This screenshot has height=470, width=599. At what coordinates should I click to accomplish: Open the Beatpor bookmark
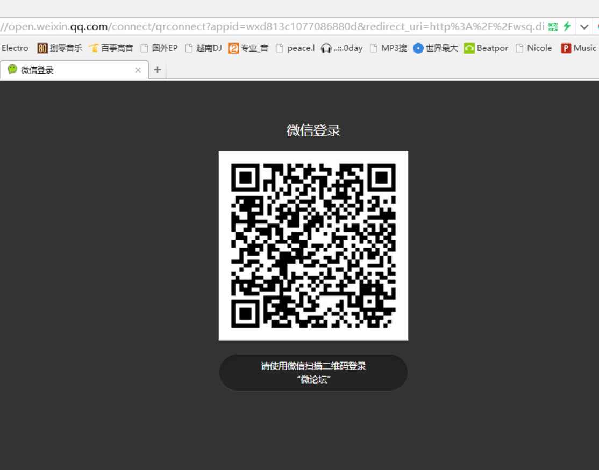point(486,48)
